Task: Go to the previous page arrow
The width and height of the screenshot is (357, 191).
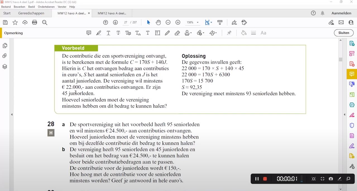Action: [x=106, y=23]
